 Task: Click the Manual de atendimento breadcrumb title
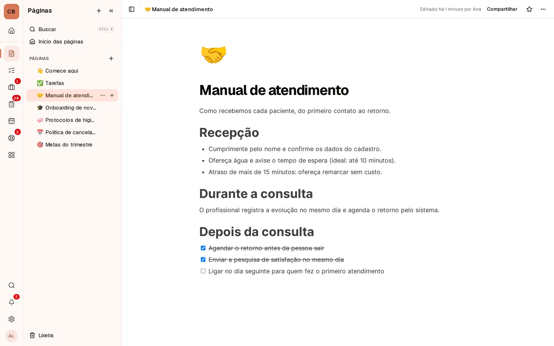[179, 9]
